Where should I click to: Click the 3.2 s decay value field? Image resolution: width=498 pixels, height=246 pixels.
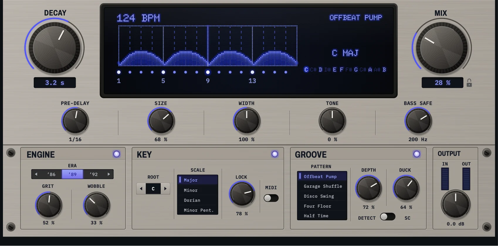(55, 83)
